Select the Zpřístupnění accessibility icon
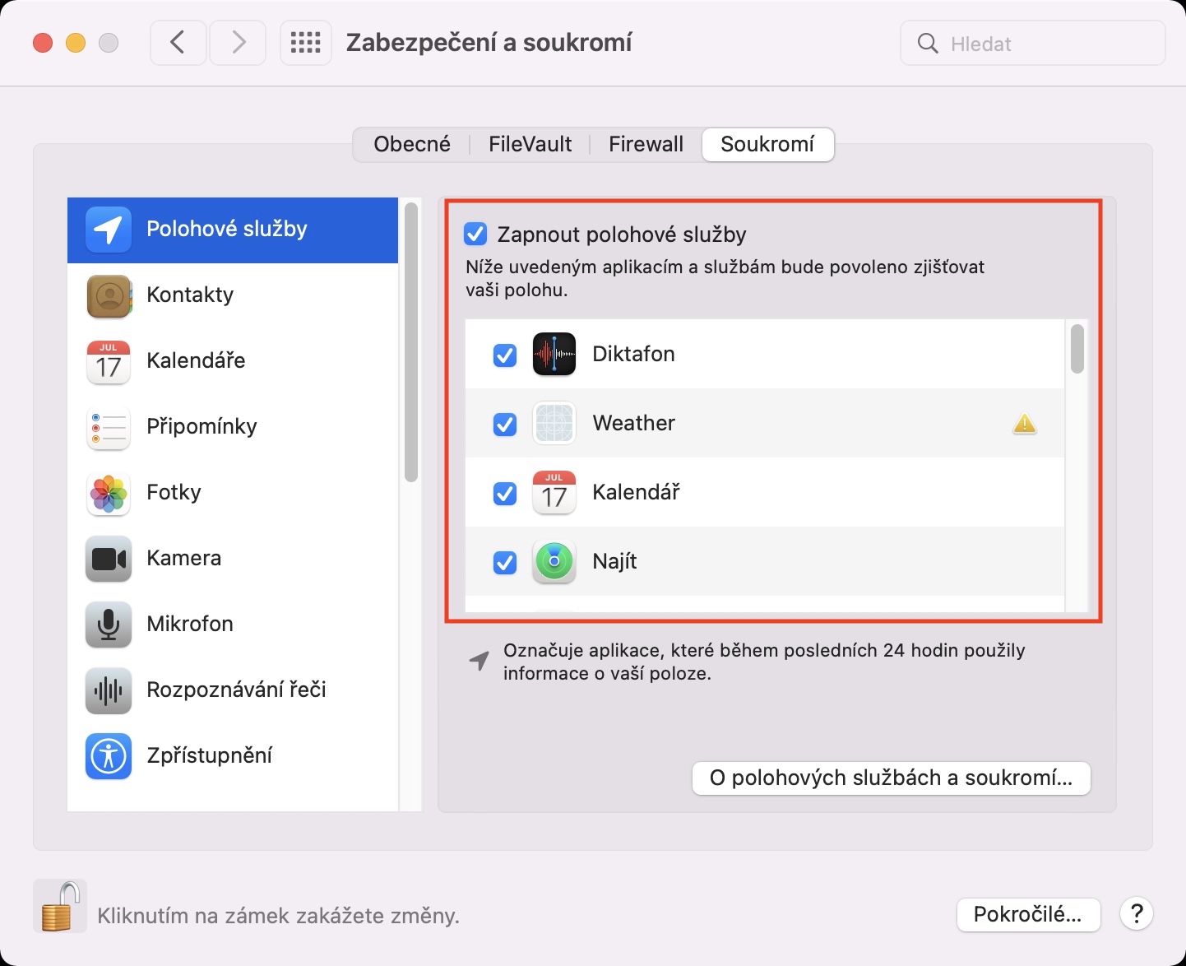This screenshot has width=1186, height=966. 109,756
